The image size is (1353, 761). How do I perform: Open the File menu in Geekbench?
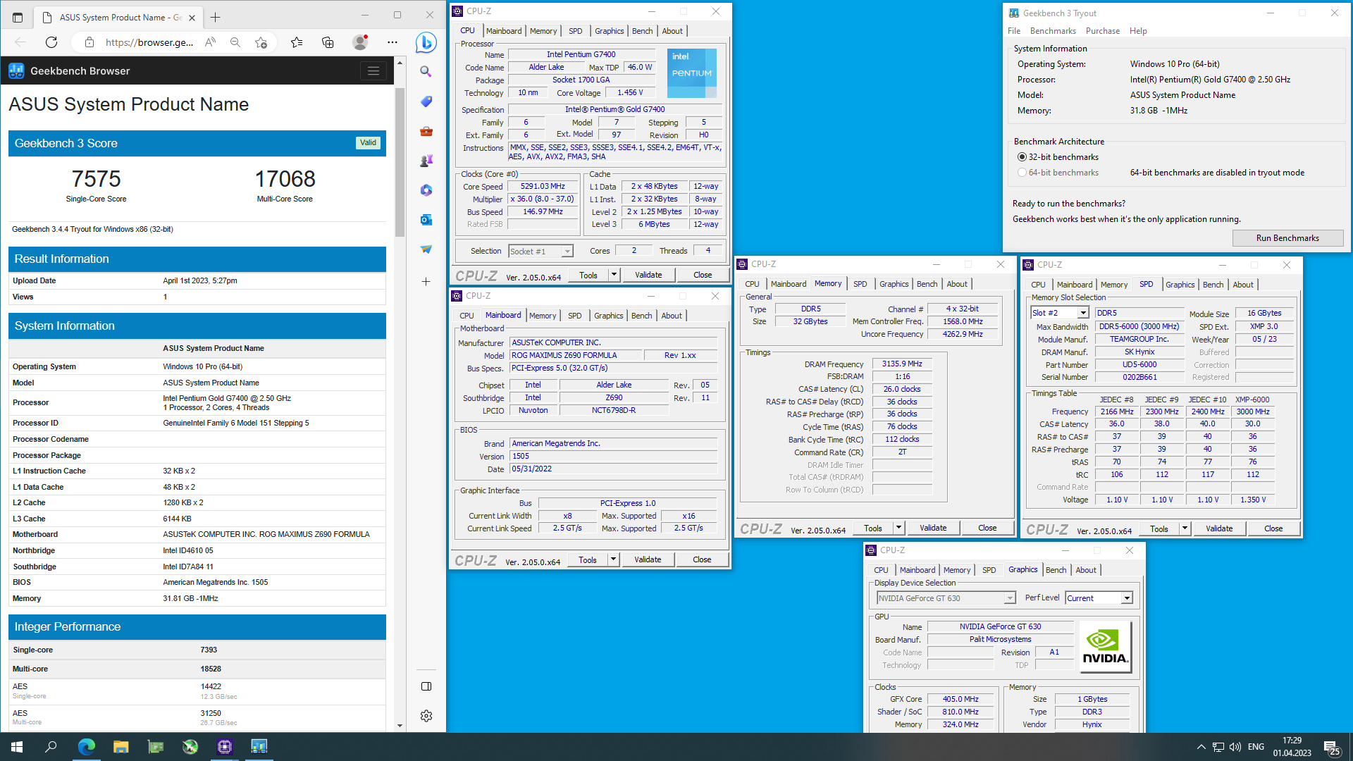1014,31
